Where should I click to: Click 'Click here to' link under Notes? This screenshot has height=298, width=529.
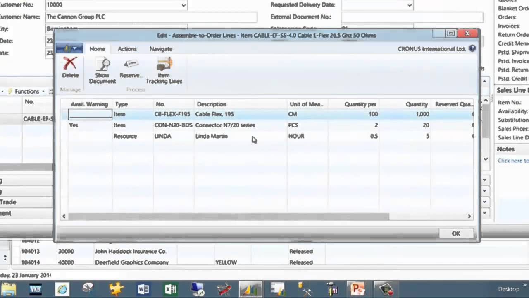click(x=513, y=161)
